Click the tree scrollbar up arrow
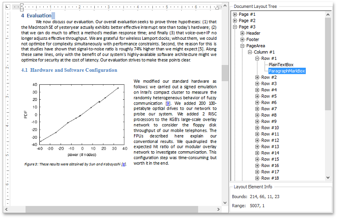The image size is (338, 219). click(x=328, y=15)
